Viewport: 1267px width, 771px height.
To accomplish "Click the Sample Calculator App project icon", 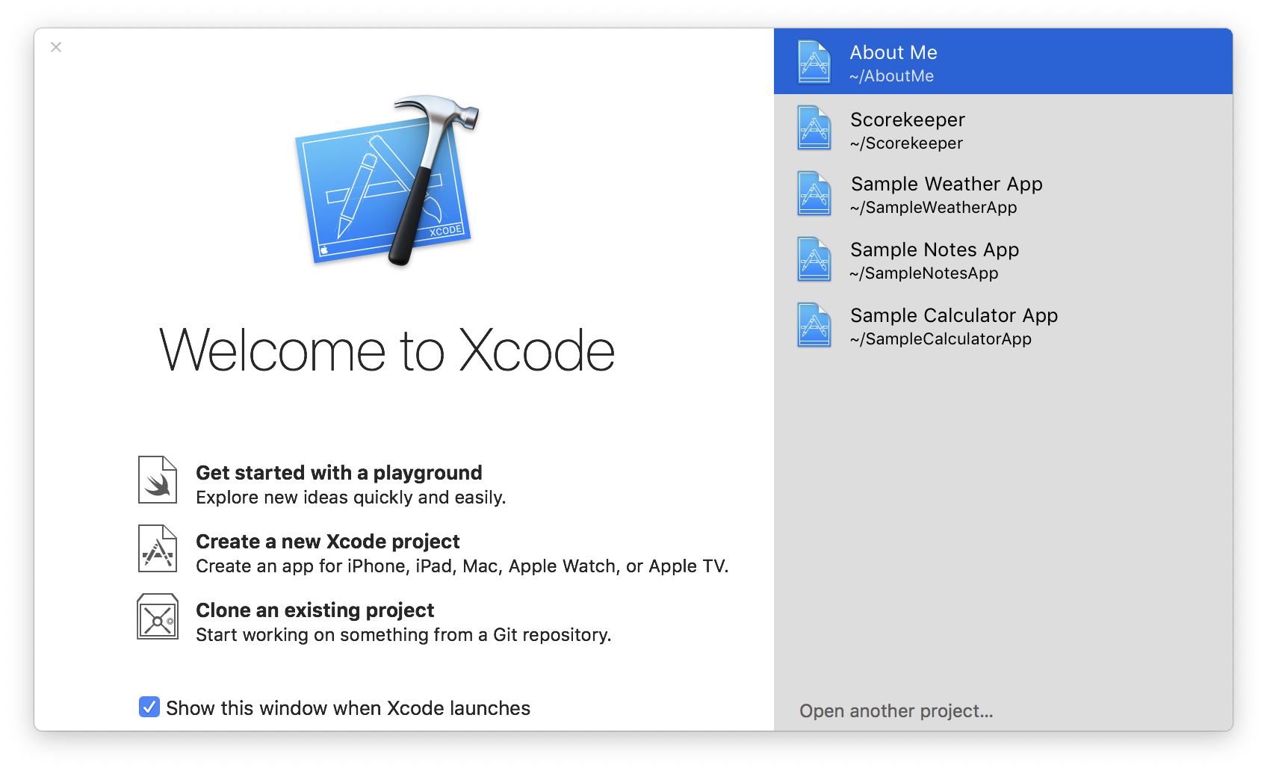I will [814, 325].
